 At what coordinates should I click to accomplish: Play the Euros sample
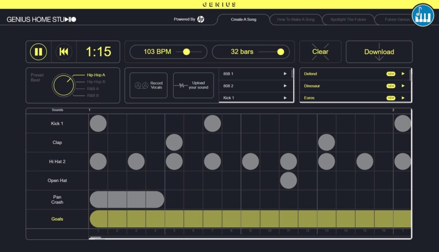tap(403, 98)
